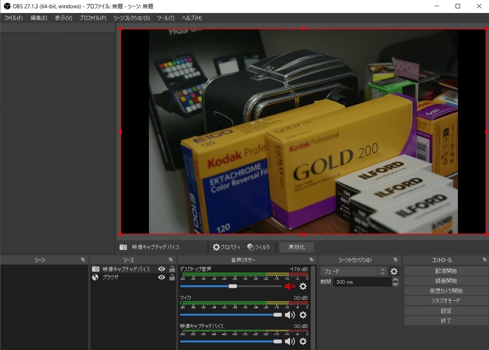Open 設定 in the controls panel
The image size is (489, 350).
point(446,311)
